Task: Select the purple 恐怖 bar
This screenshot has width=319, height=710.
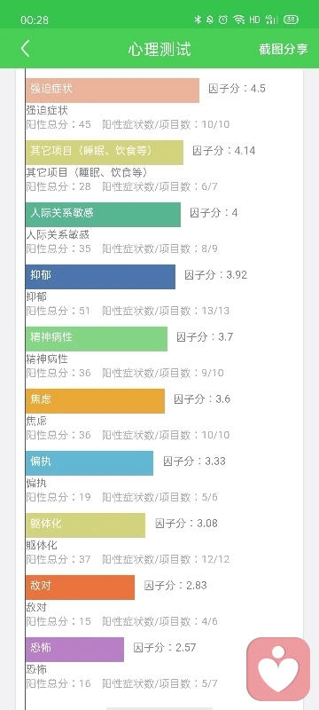Action: tap(74, 649)
